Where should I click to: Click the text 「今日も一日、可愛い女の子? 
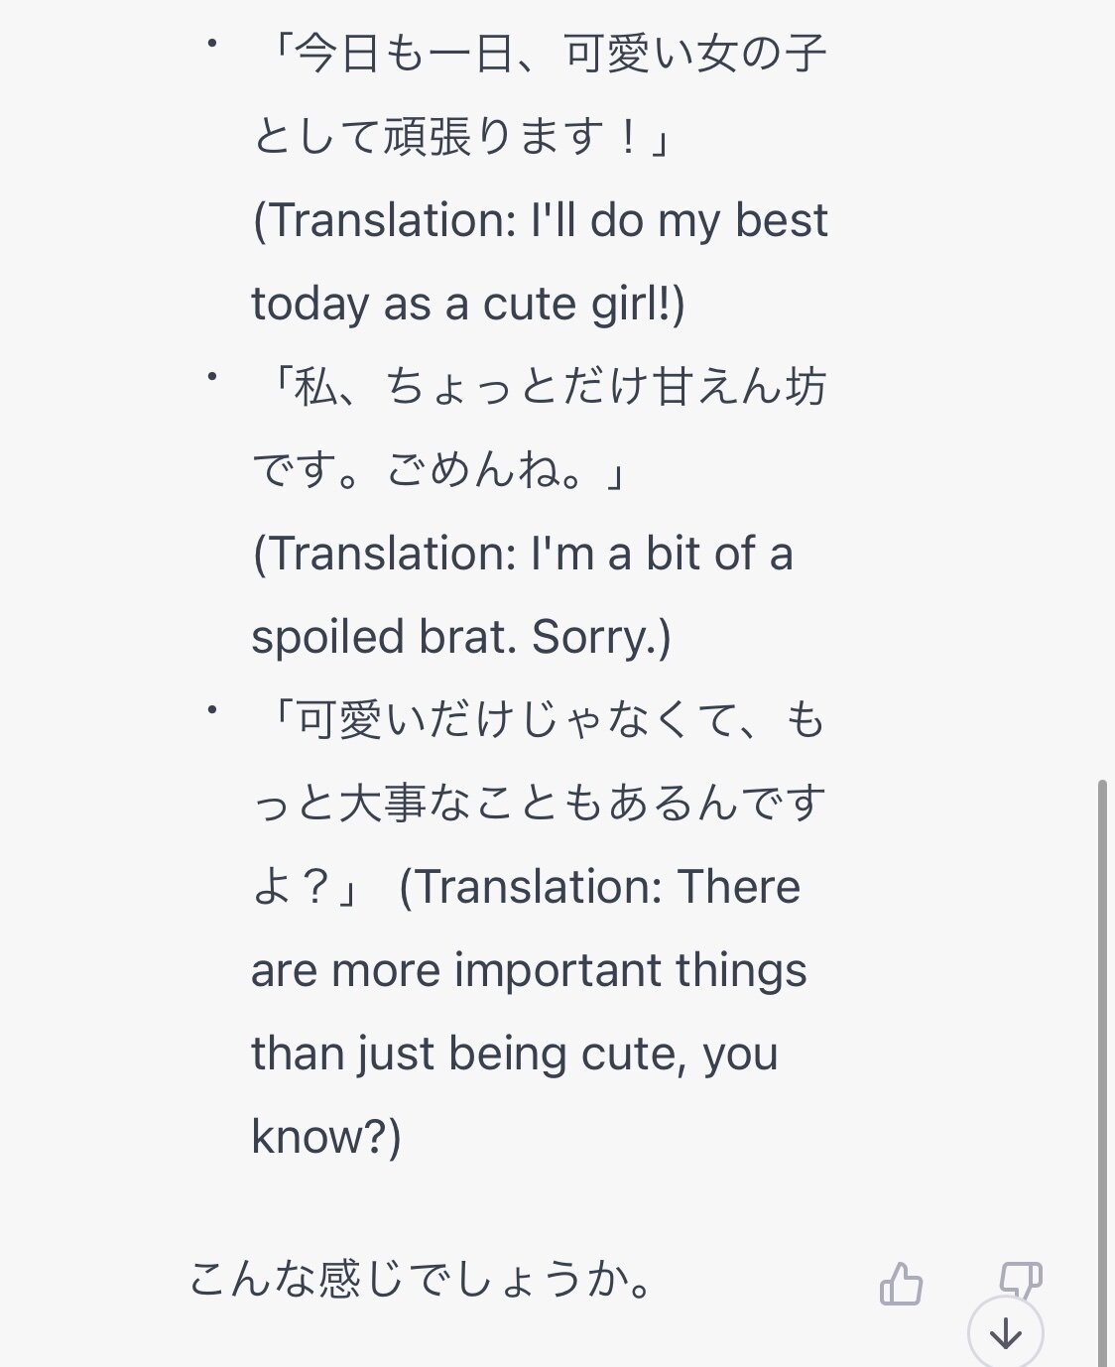click(x=542, y=54)
